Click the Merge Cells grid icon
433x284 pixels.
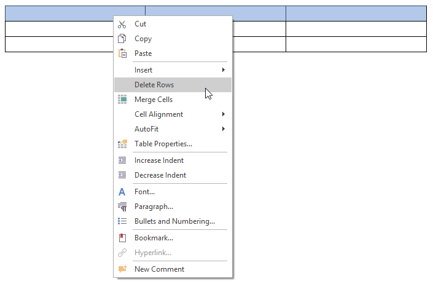click(122, 100)
